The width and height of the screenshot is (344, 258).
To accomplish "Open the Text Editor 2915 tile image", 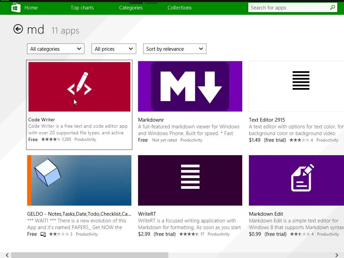I will [296, 86].
